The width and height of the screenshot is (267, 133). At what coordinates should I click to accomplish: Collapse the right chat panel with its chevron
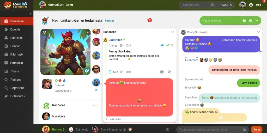258,32
